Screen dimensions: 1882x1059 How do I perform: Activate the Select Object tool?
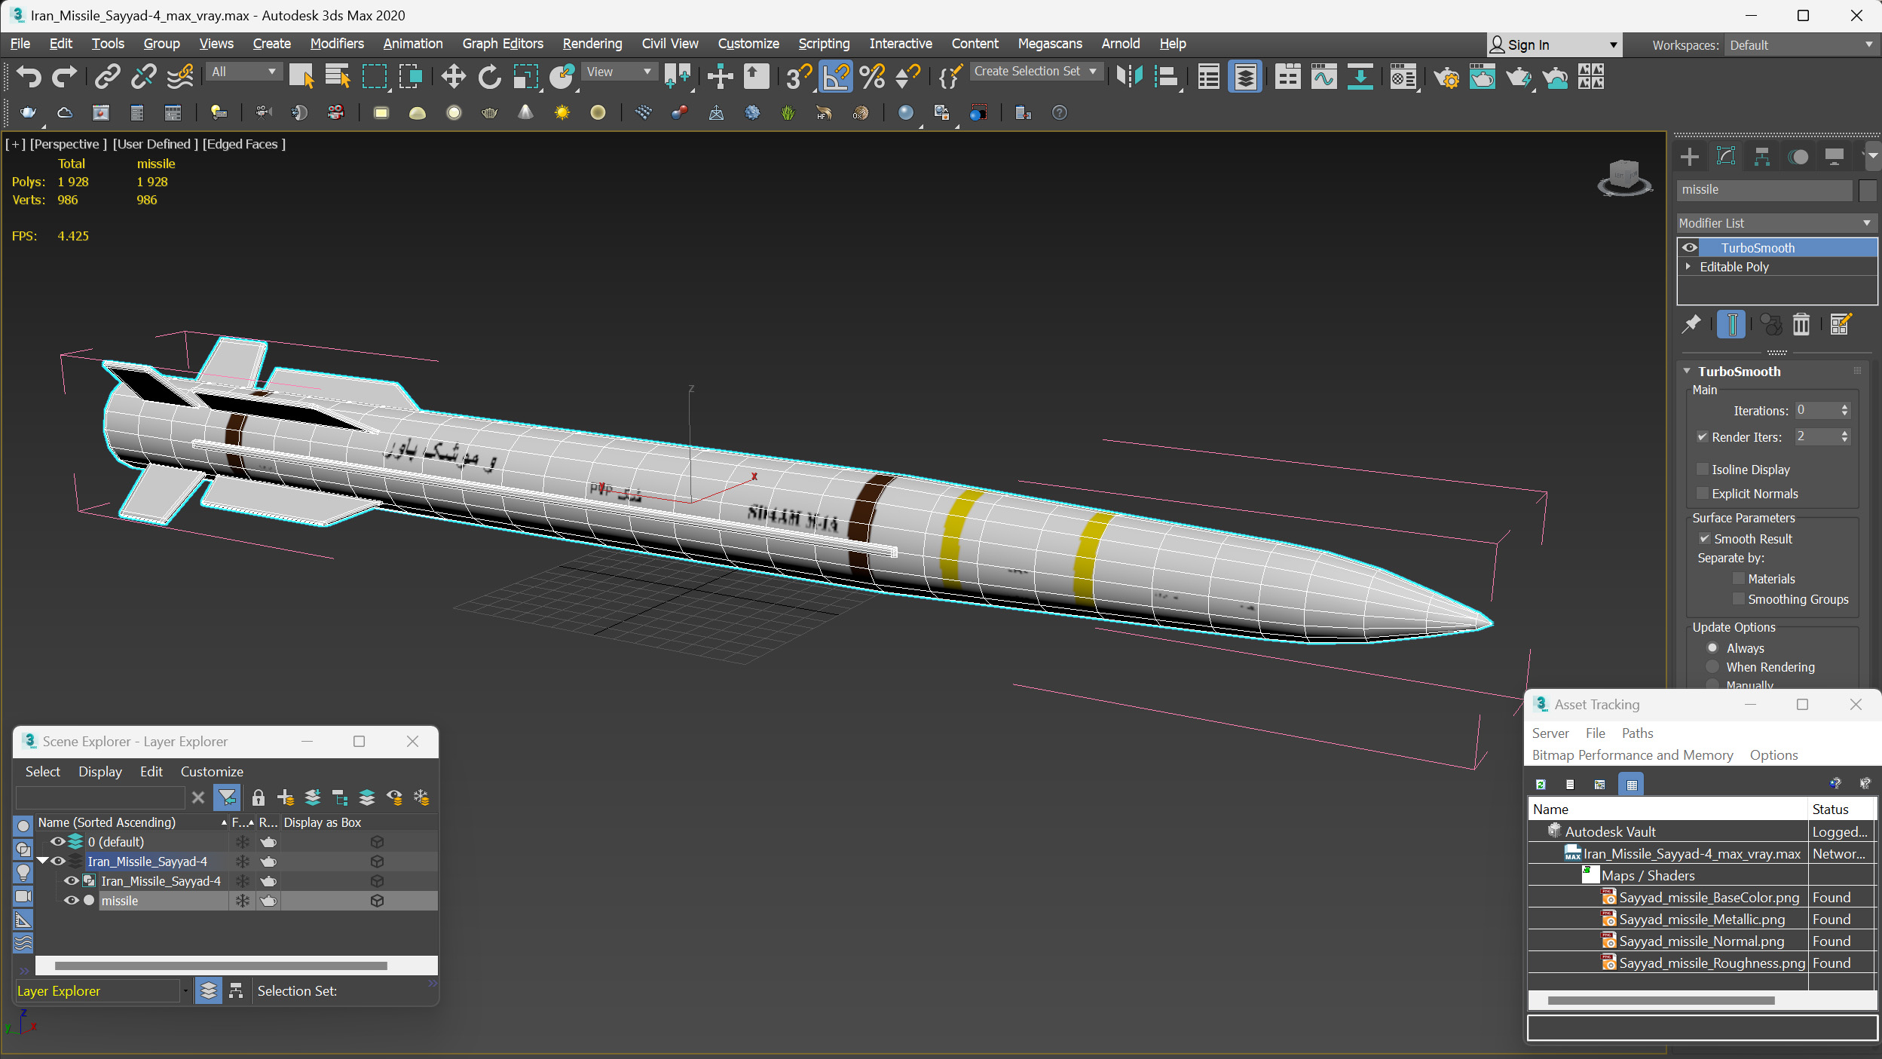(301, 76)
